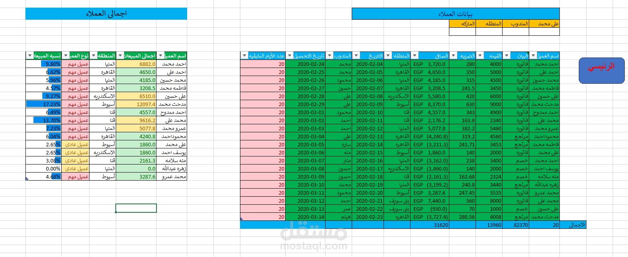Screen dimensions: 628x257
Task: Select the date cell 2020-02-23
Action: tap(368, 217)
